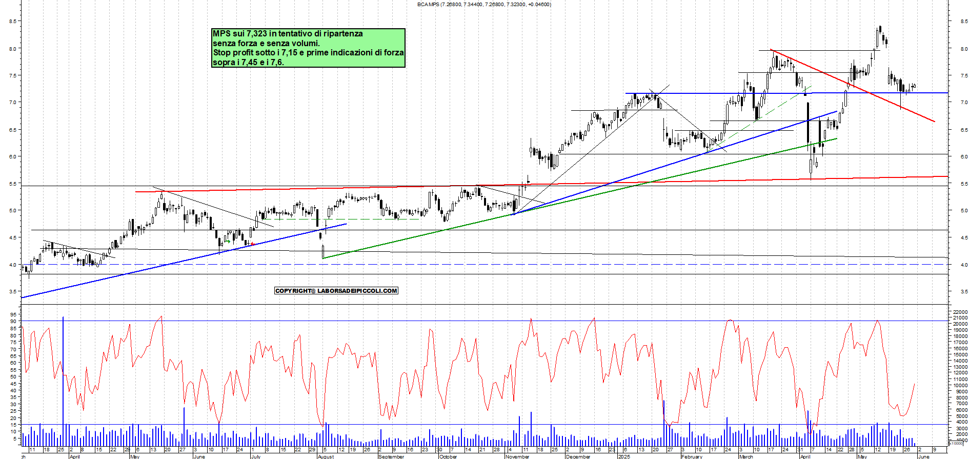
Task: Click the 22000 value on volume scale
Action: (x=960, y=312)
